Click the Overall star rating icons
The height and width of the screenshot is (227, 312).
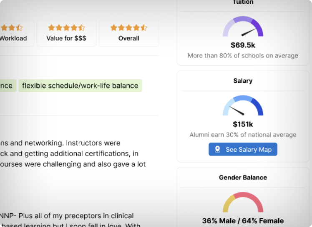coord(128,28)
